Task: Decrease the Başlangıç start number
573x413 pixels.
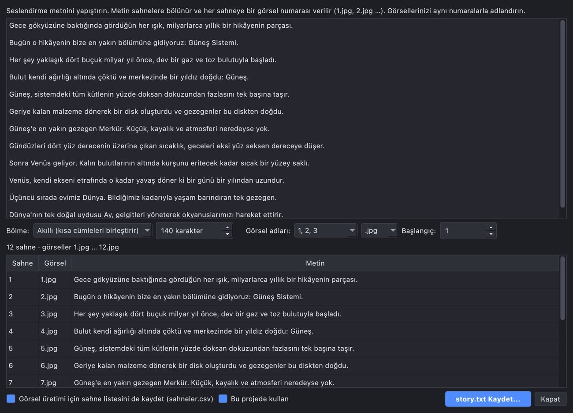Action: tap(491, 234)
